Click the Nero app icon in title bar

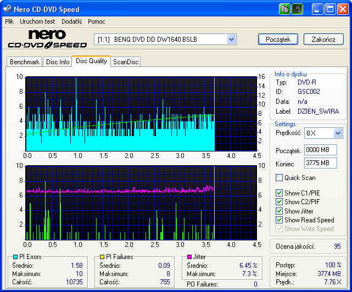pyautogui.click(x=7, y=9)
